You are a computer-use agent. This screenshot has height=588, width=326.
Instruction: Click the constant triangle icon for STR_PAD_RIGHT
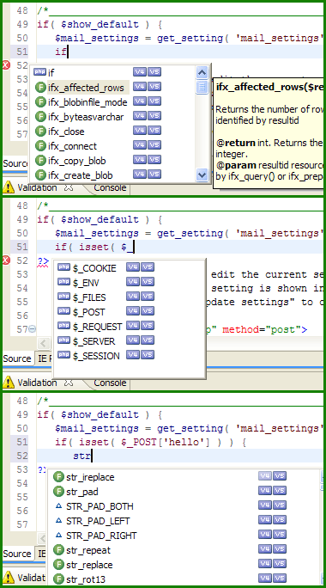(58, 535)
